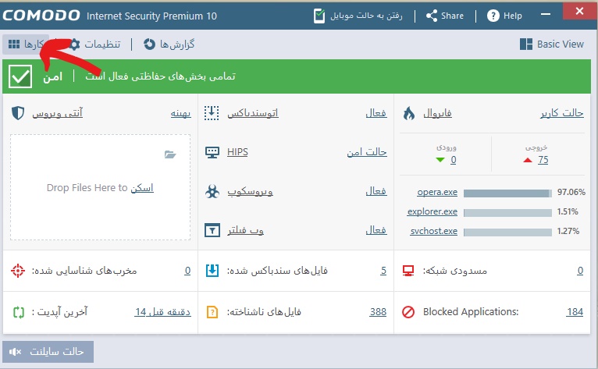Open the explorer.exe process link
Viewport: 598px width, 369px height.
[432, 211]
